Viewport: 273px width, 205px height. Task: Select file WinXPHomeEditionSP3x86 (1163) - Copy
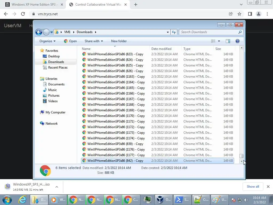(157, 77)
